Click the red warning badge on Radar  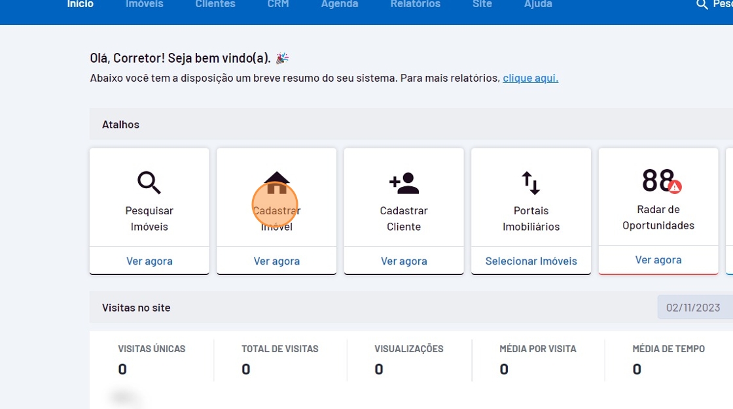675,187
